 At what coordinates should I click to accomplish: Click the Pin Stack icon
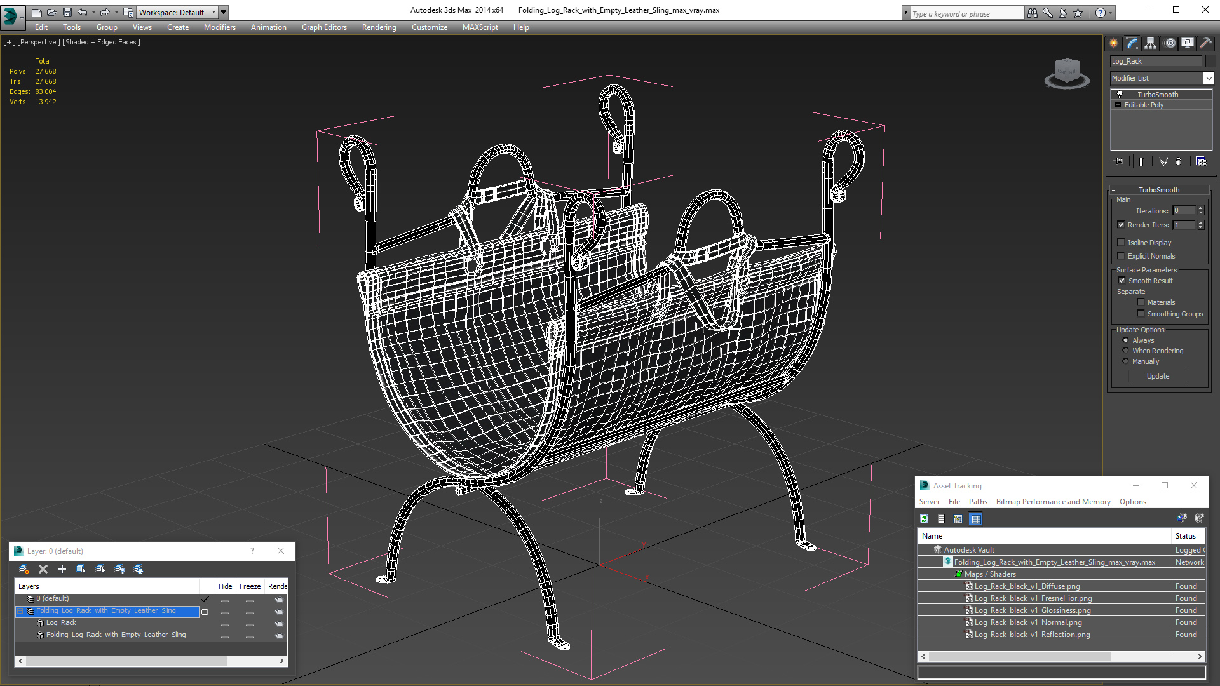(1119, 161)
